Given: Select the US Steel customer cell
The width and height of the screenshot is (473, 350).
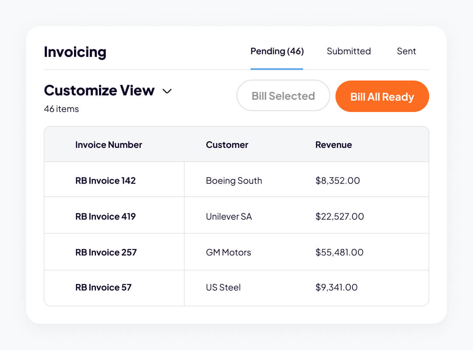Looking at the screenshot, I should [x=223, y=287].
